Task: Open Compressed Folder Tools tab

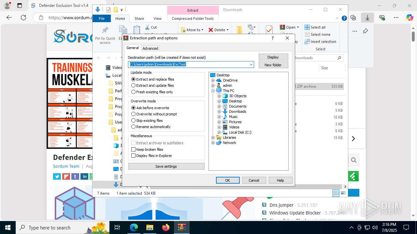Action: point(193,19)
